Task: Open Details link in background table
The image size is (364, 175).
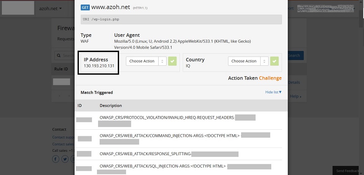Action: [x=294, y=83]
